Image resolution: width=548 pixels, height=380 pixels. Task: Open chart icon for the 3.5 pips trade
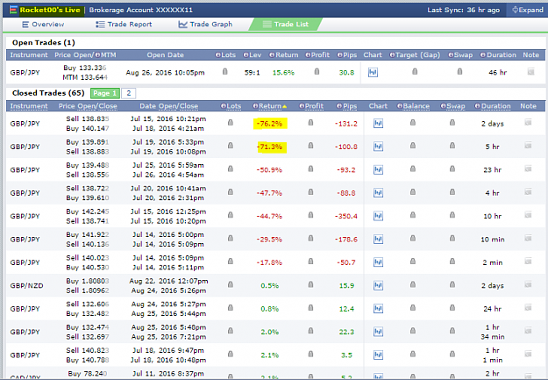point(378,355)
